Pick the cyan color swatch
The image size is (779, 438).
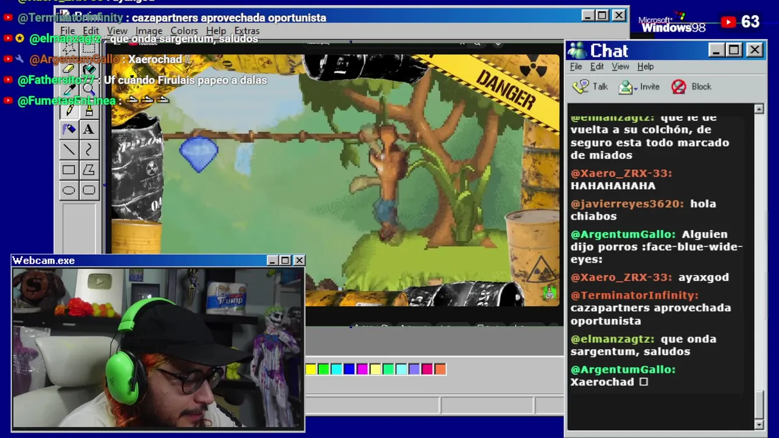click(x=337, y=369)
